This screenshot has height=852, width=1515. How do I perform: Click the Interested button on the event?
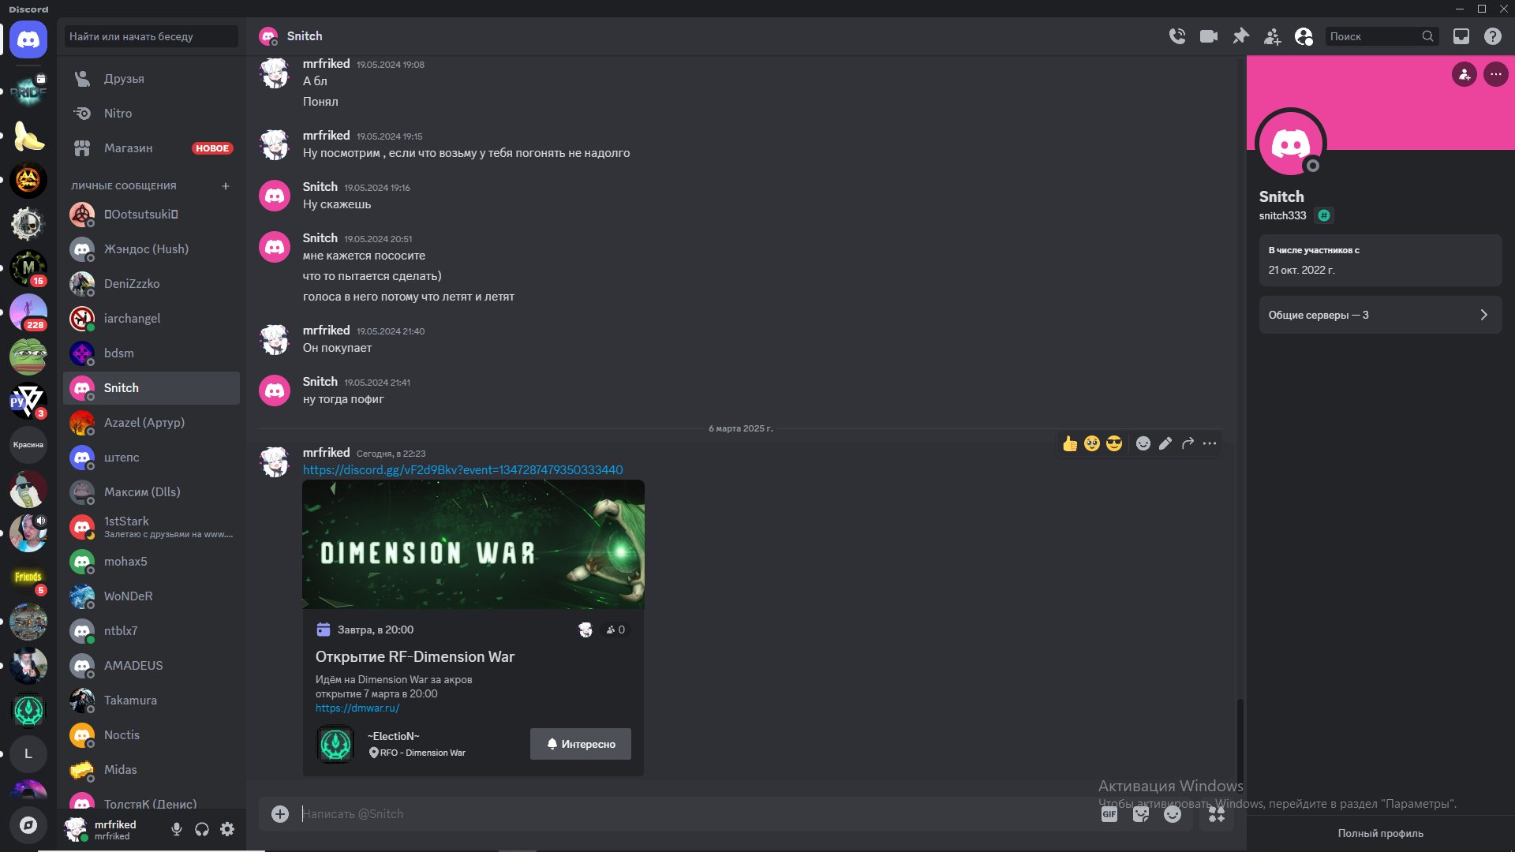pos(581,744)
